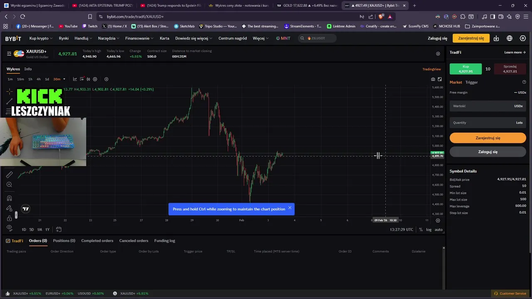
Task: Toggle stay-in-drawing-mode pencil lock
Action: 9,208
